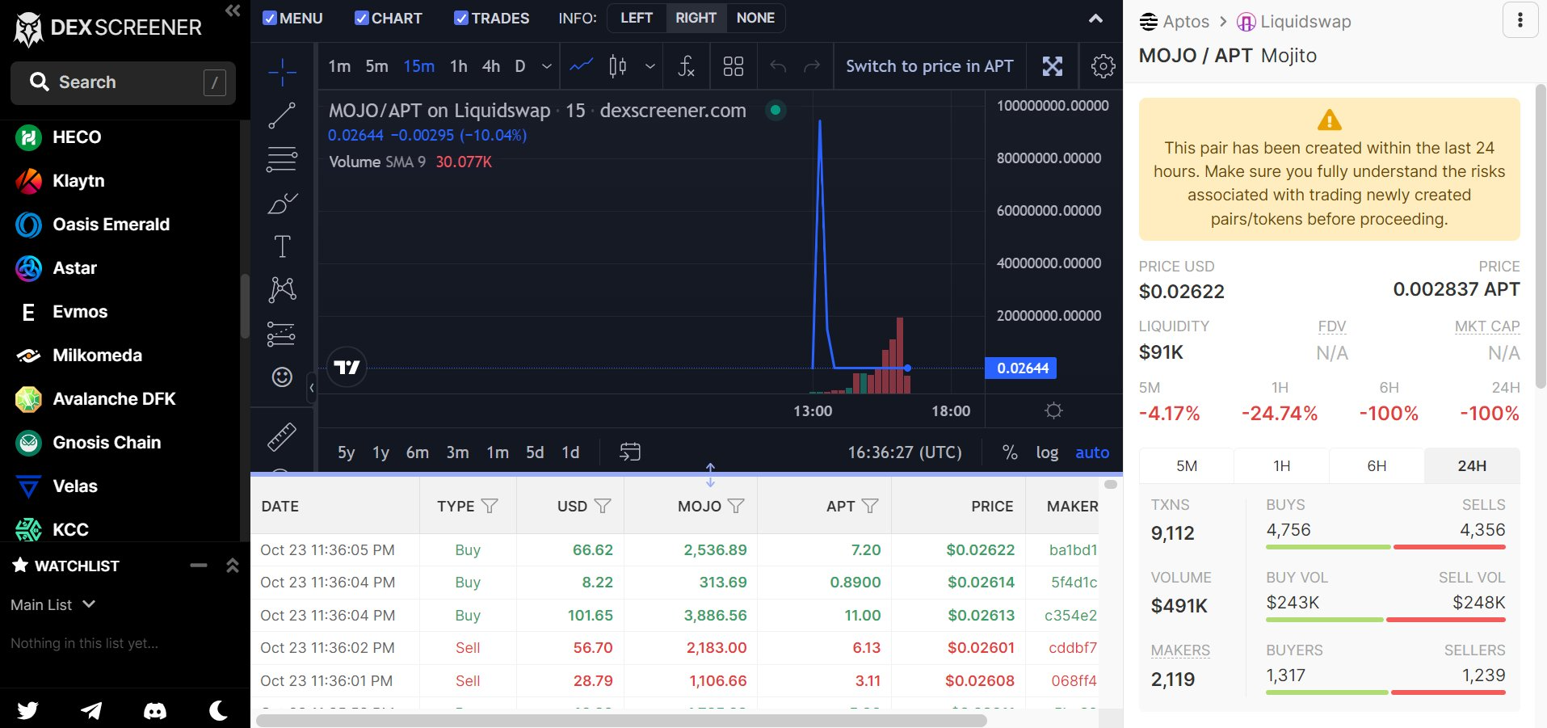Viewport: 1547px width, 728px height.
Task: Select the text annotation tool
Action: tap(282, 246)
